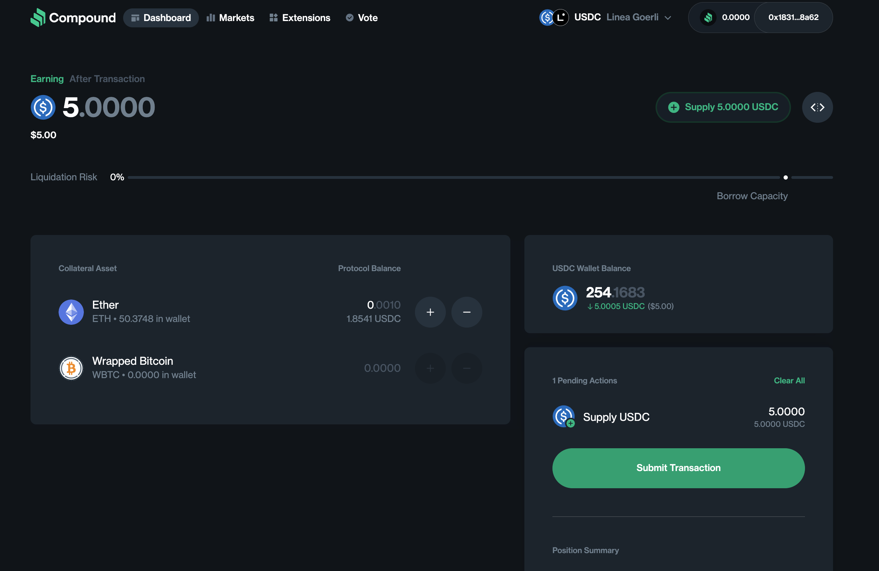Click the Wrapped Bitcoin token icon

point(71,368)
